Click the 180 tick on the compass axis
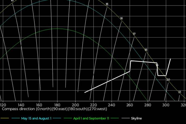 (x=57, y=104)
